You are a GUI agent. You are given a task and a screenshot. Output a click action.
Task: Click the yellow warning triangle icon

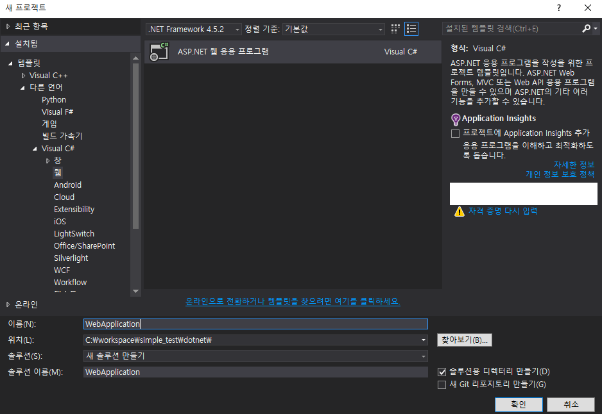coord(459,211)
